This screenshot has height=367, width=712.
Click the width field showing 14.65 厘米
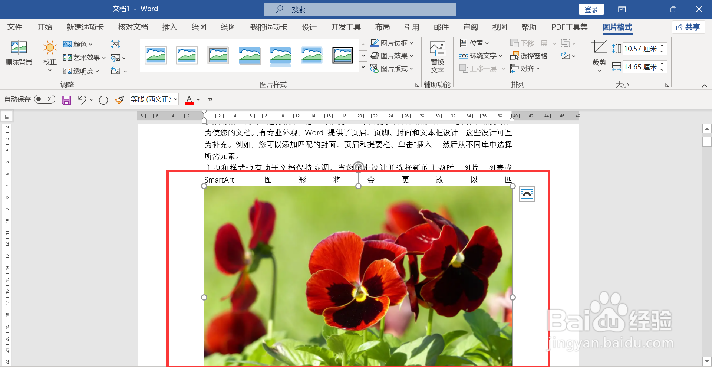point(641,67)
